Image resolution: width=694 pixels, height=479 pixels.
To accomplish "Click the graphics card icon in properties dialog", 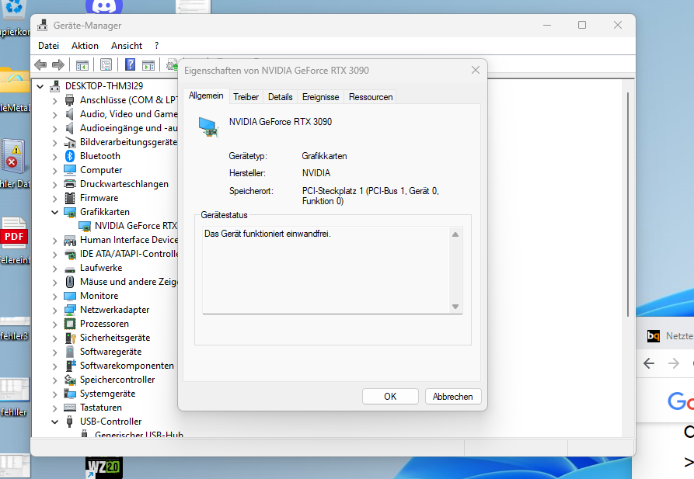I will coord(208,127).
